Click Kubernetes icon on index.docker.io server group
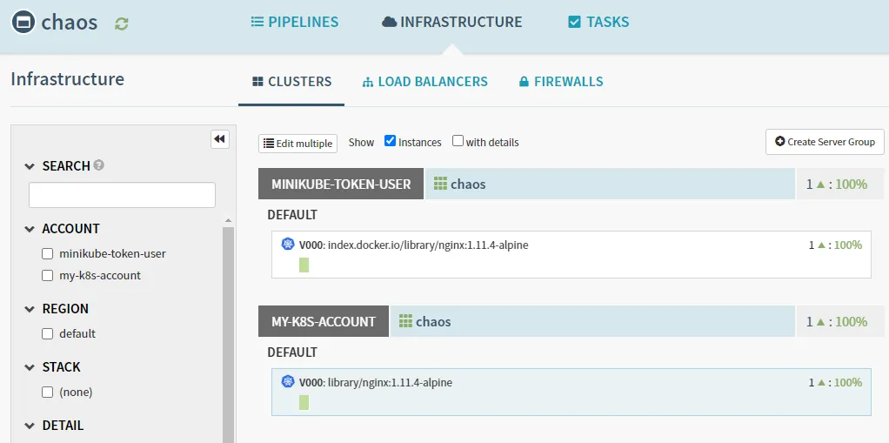 point(288,245)
